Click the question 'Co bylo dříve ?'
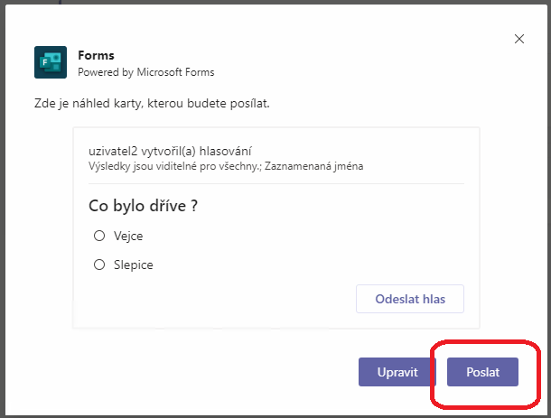 143,206
